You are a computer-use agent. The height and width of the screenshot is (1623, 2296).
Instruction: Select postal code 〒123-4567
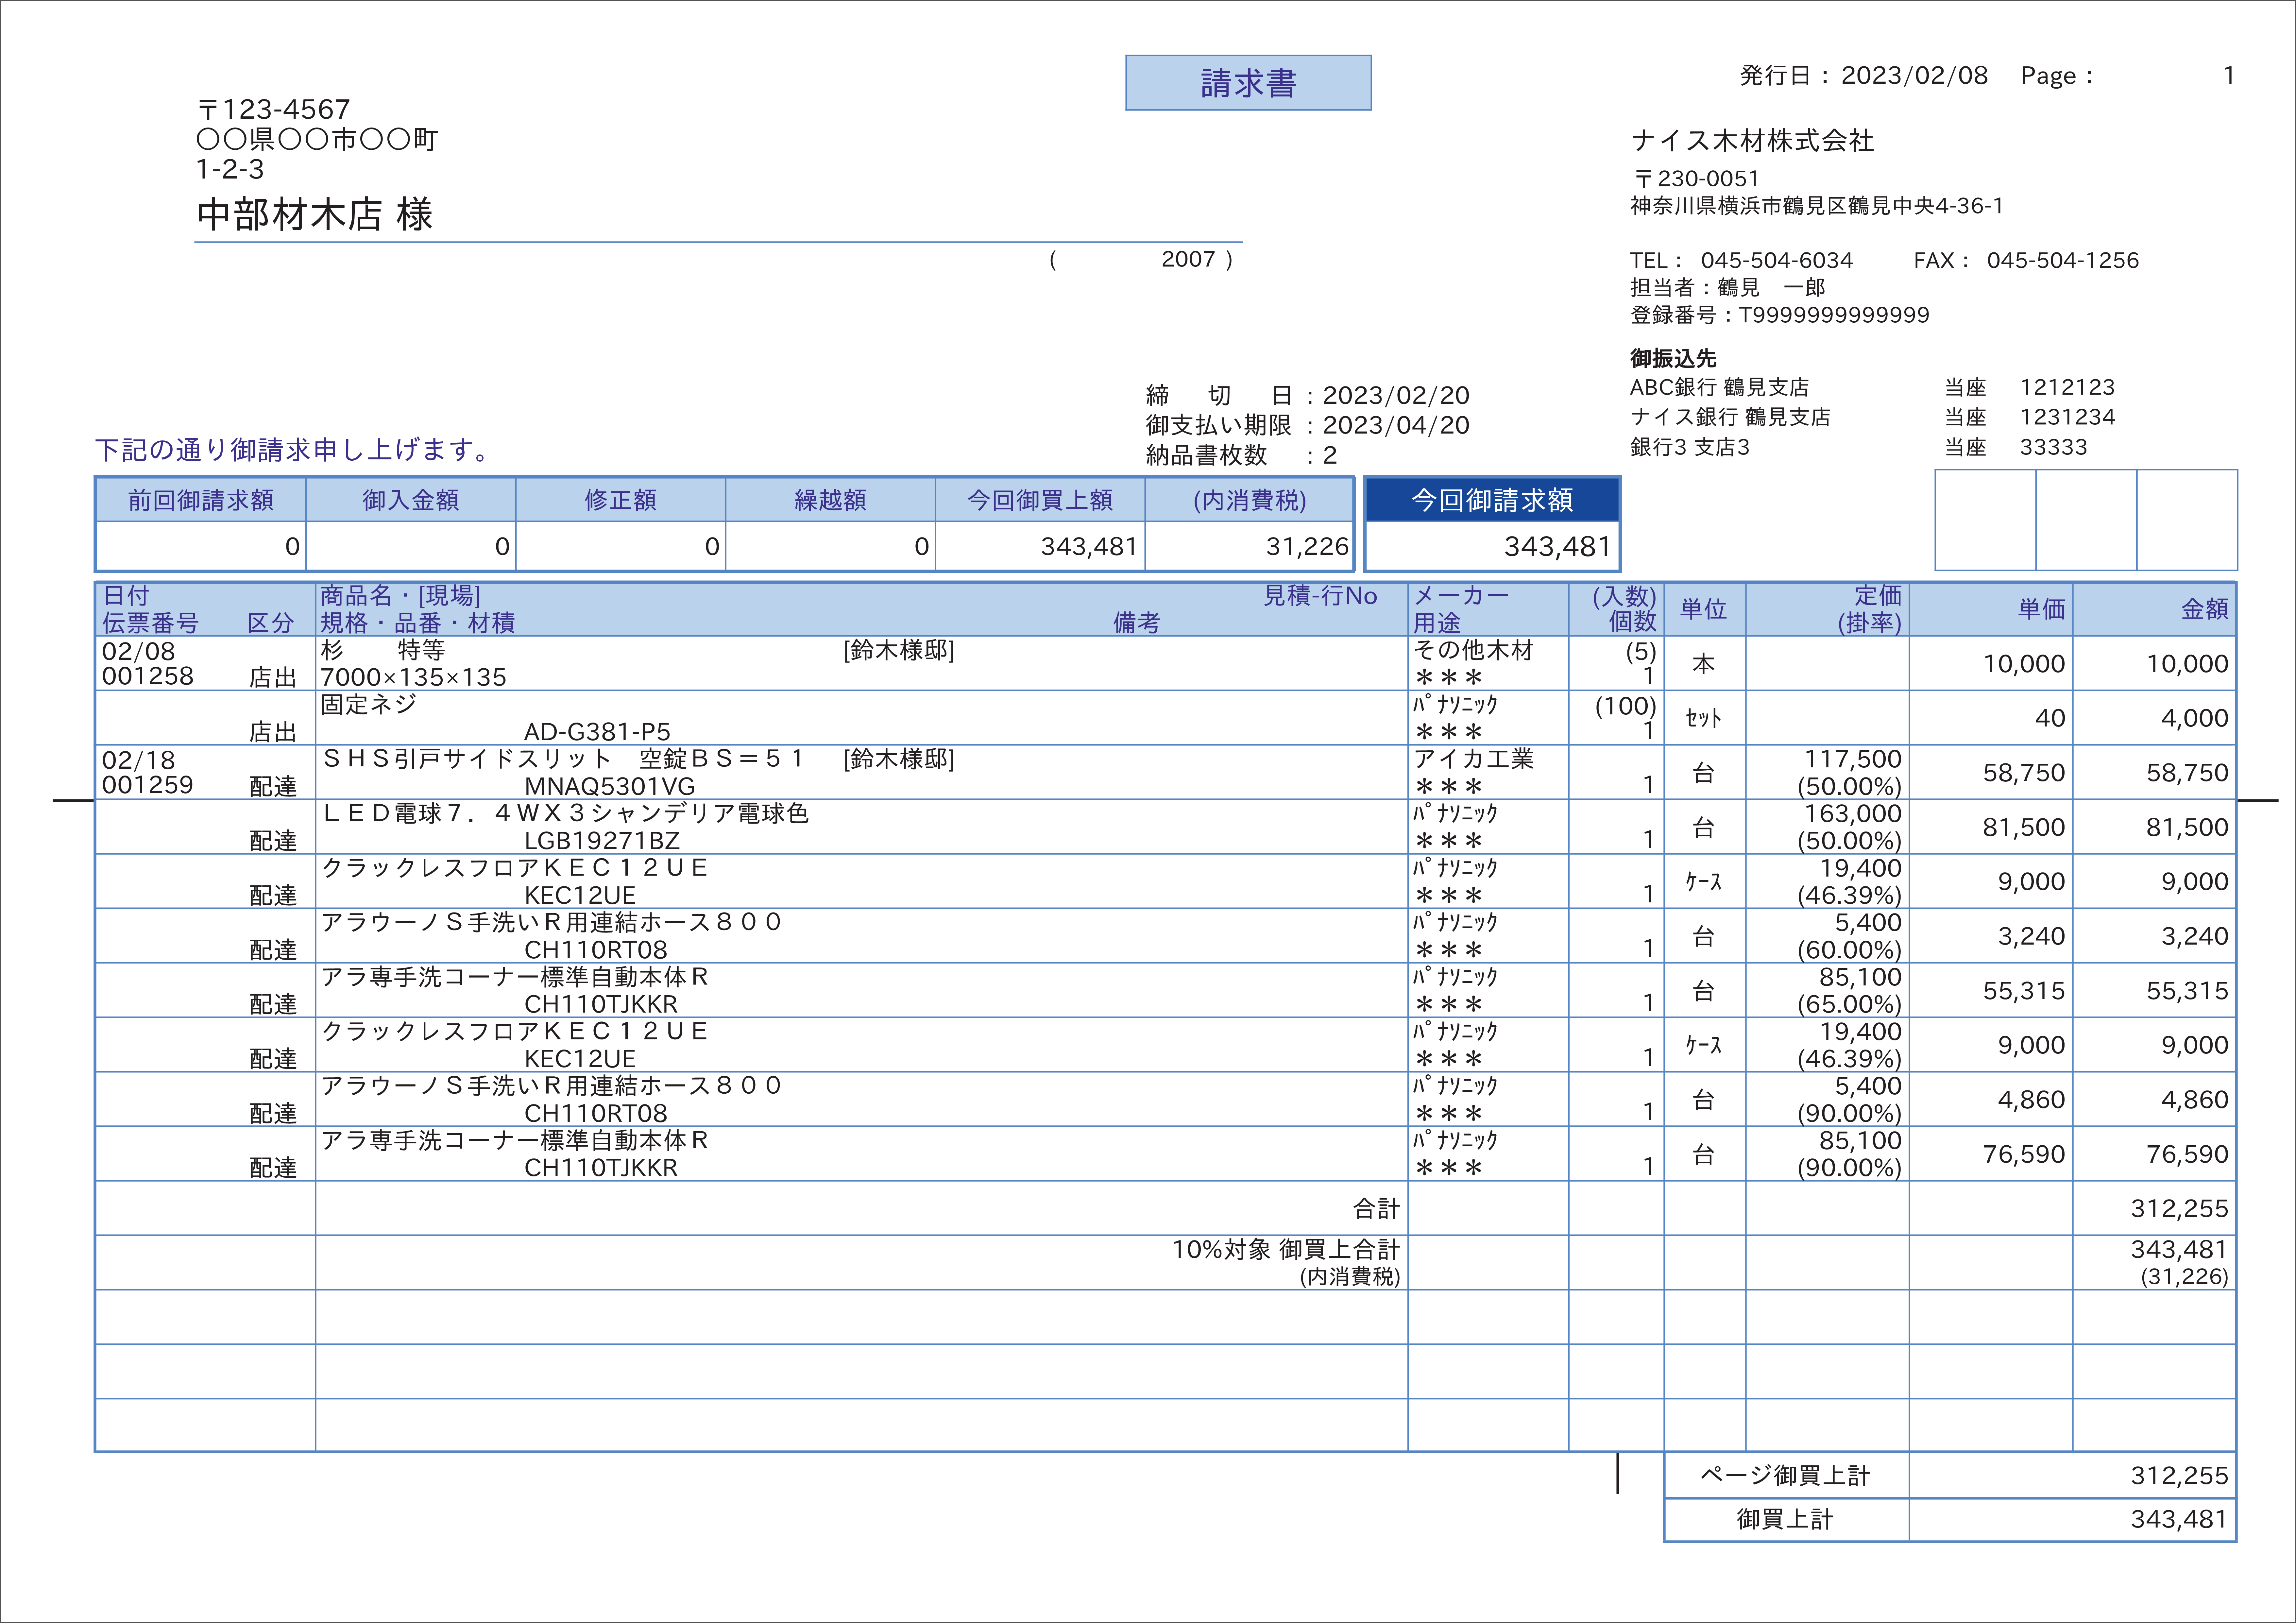pos(274,109)
